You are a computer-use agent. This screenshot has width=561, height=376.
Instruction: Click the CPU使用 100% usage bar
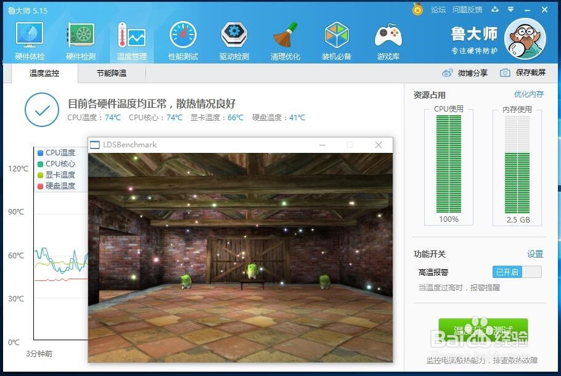coord(449,164)
